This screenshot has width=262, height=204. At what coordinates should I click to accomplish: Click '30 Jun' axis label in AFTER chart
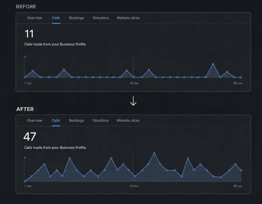(x=238, y=186)
